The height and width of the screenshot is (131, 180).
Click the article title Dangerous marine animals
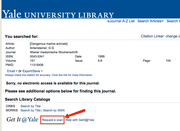point(49,44)
